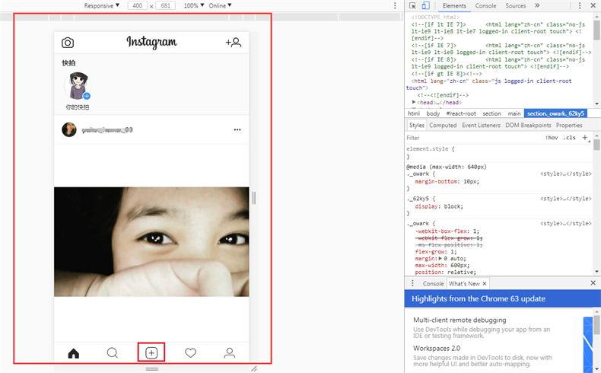Click the Instagram logo

coord(152,42)
